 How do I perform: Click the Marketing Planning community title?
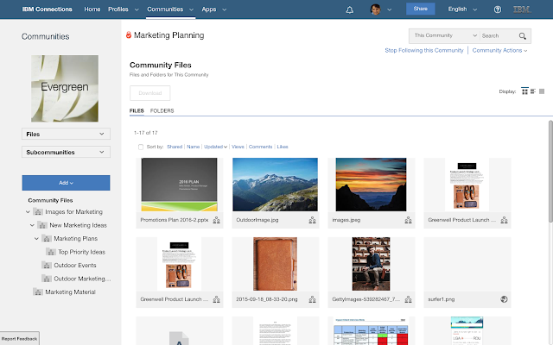(x=169, y=35)
